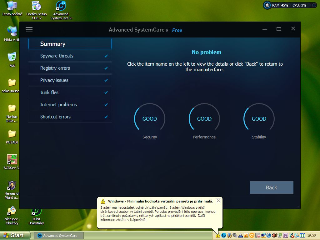Select the Zástupce - Obrázky shortcut icon

click(12, 216)
